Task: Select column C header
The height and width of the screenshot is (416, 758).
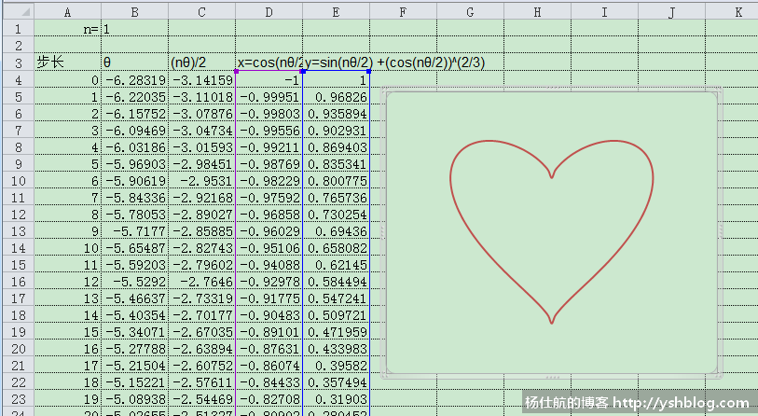Action: (x=202, y=12)
